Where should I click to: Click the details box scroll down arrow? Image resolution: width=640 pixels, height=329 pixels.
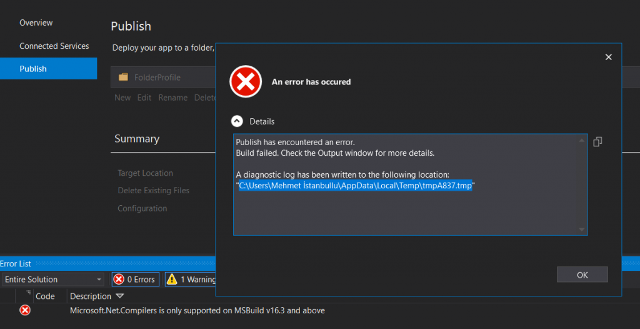click(x=582, y=230)
